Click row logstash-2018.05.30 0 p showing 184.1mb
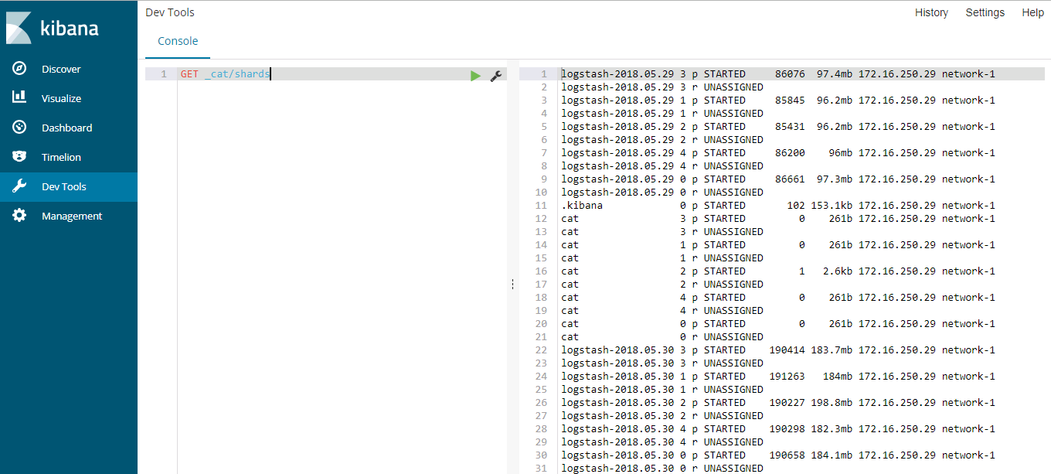The image size is (1051, 474). pyautogui.click(x=778, y=455)
